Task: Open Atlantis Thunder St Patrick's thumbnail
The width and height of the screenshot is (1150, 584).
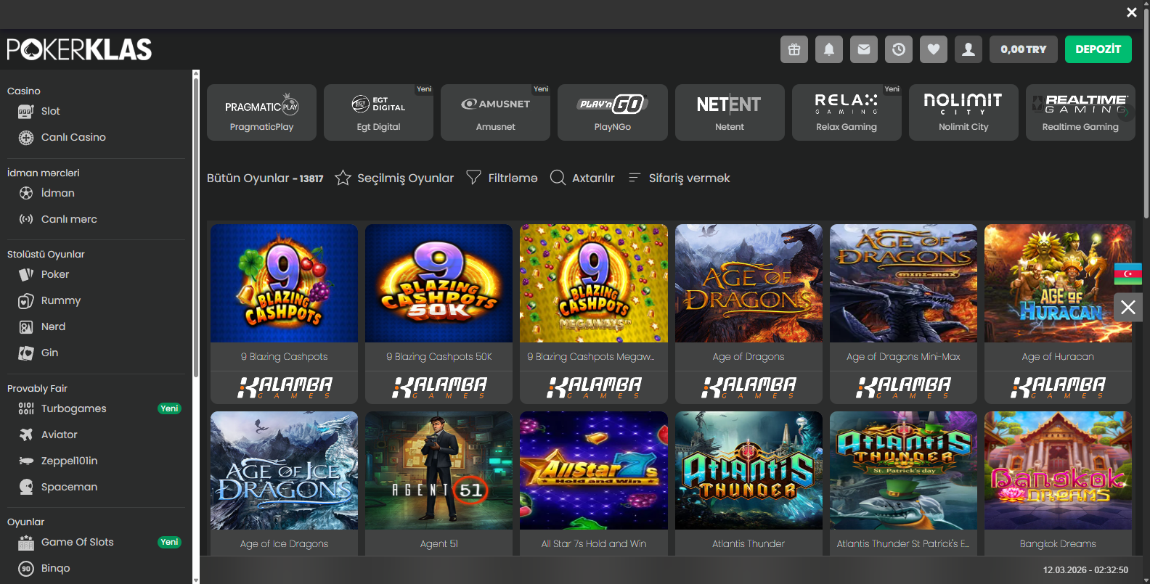Action: point(903,470)
